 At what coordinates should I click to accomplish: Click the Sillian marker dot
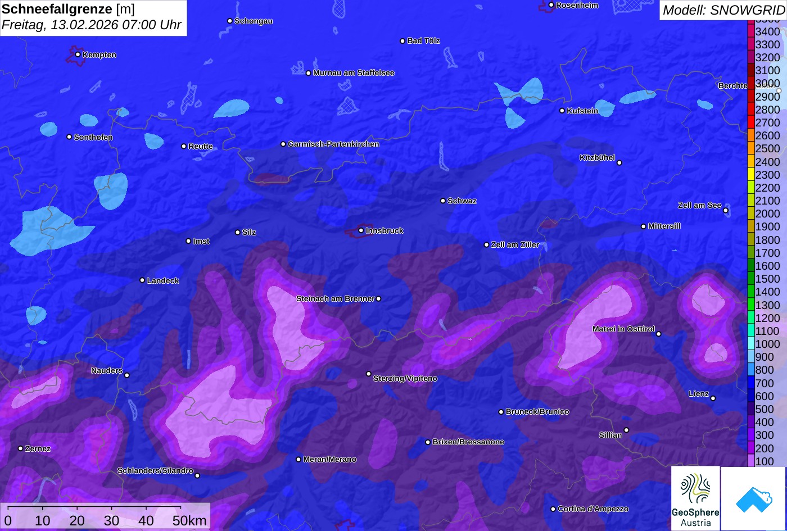626,430
